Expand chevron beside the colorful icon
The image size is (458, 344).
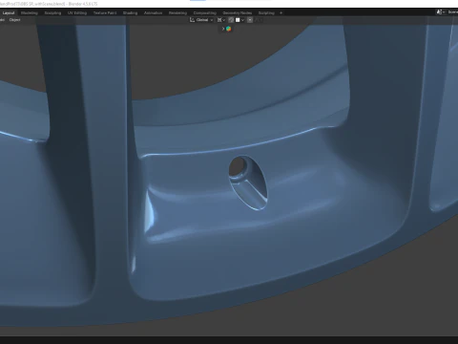(223, 29)
